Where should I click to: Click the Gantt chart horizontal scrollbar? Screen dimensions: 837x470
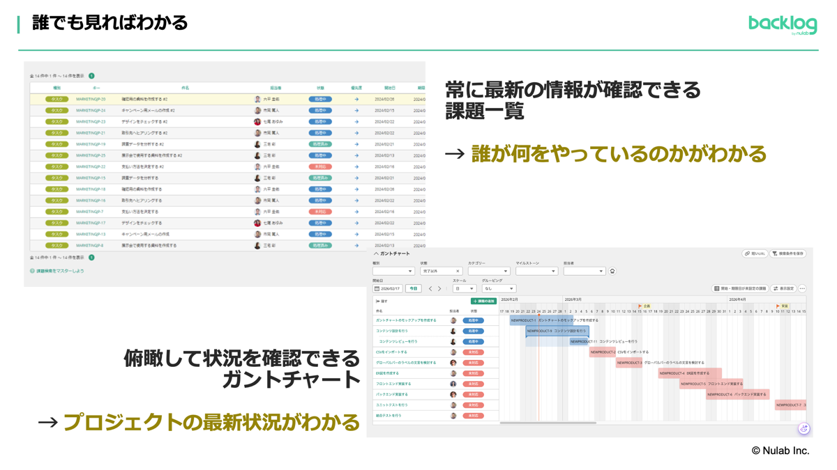pyautogui.click(x=548, y=423)
